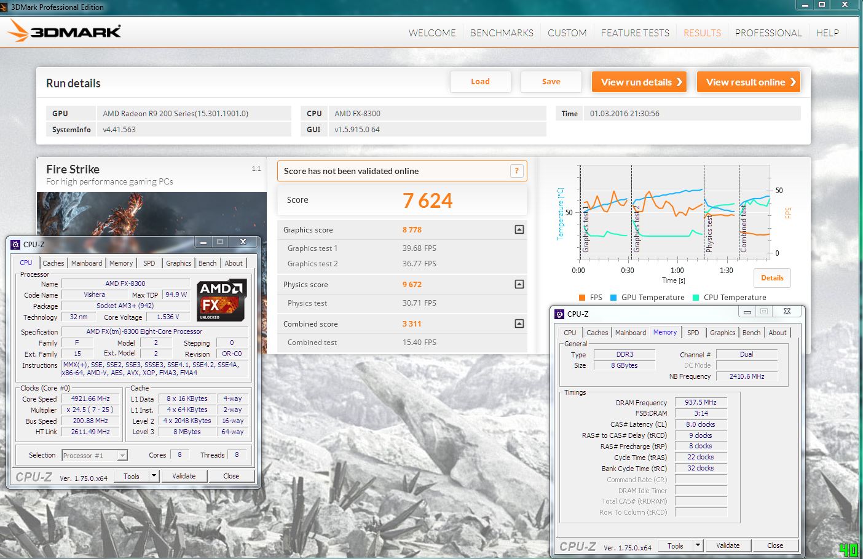Screen dimensions: 863x559
Task: Click the Fire Strike benchmark thumbnail image
Action: [151, 213]
